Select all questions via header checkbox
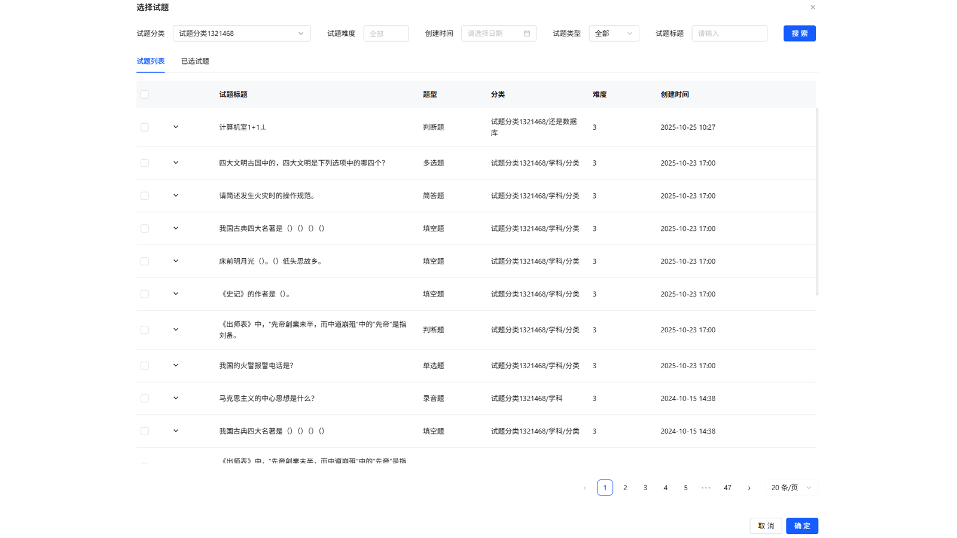 tap(144, 94)
